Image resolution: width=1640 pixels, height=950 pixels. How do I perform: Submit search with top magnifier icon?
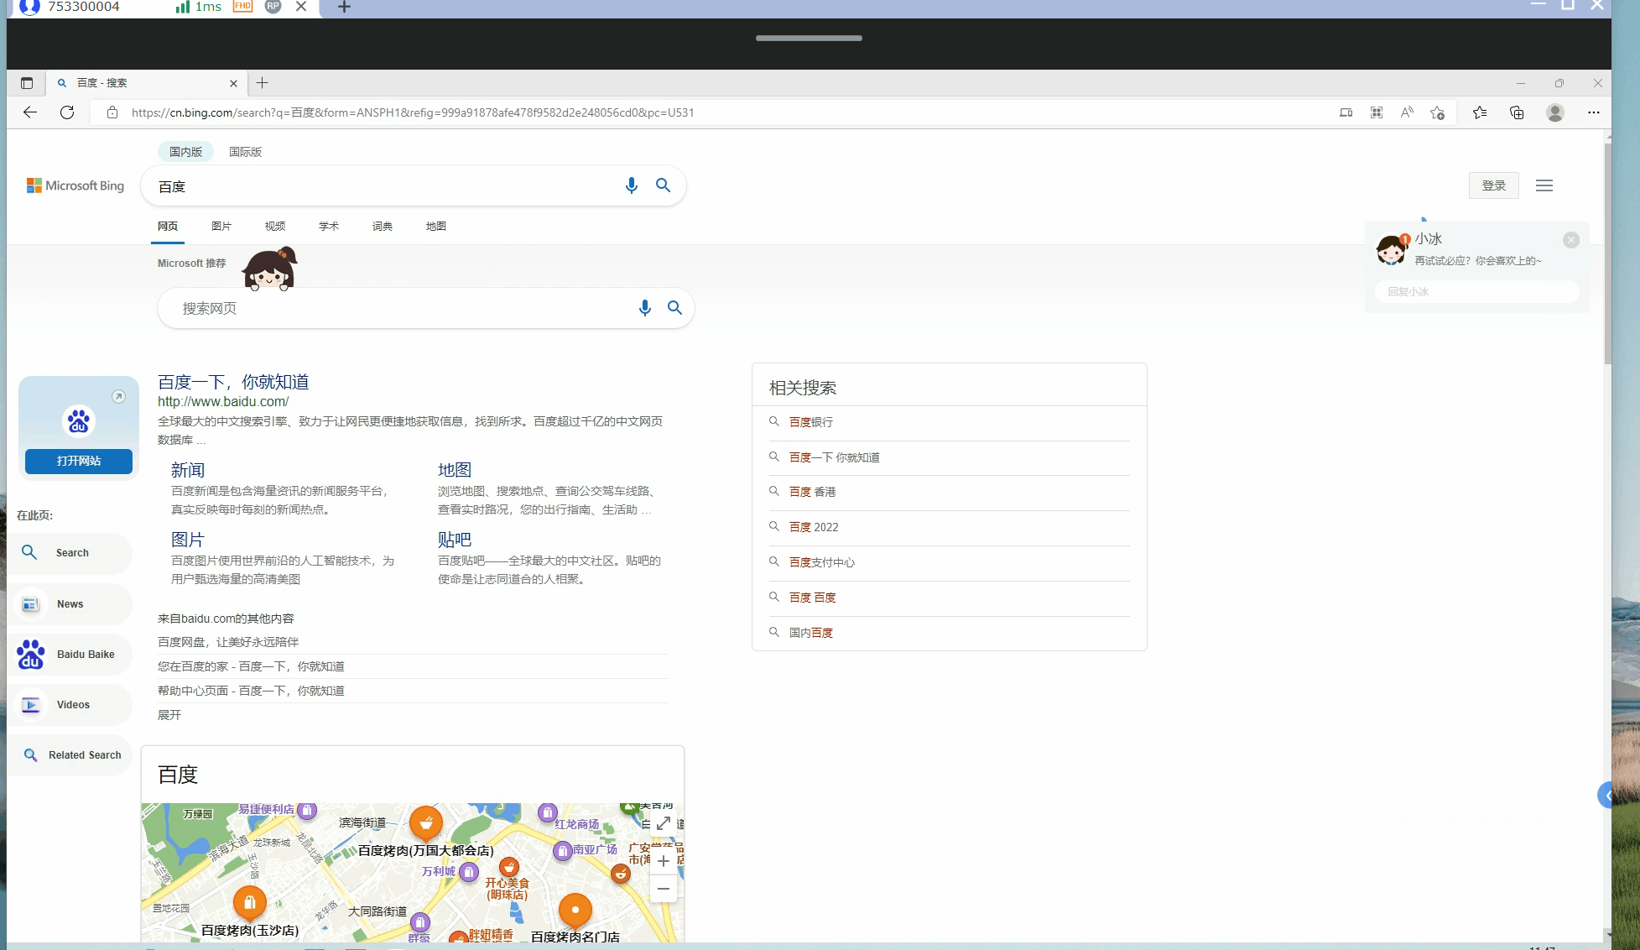tap(664, 185)
